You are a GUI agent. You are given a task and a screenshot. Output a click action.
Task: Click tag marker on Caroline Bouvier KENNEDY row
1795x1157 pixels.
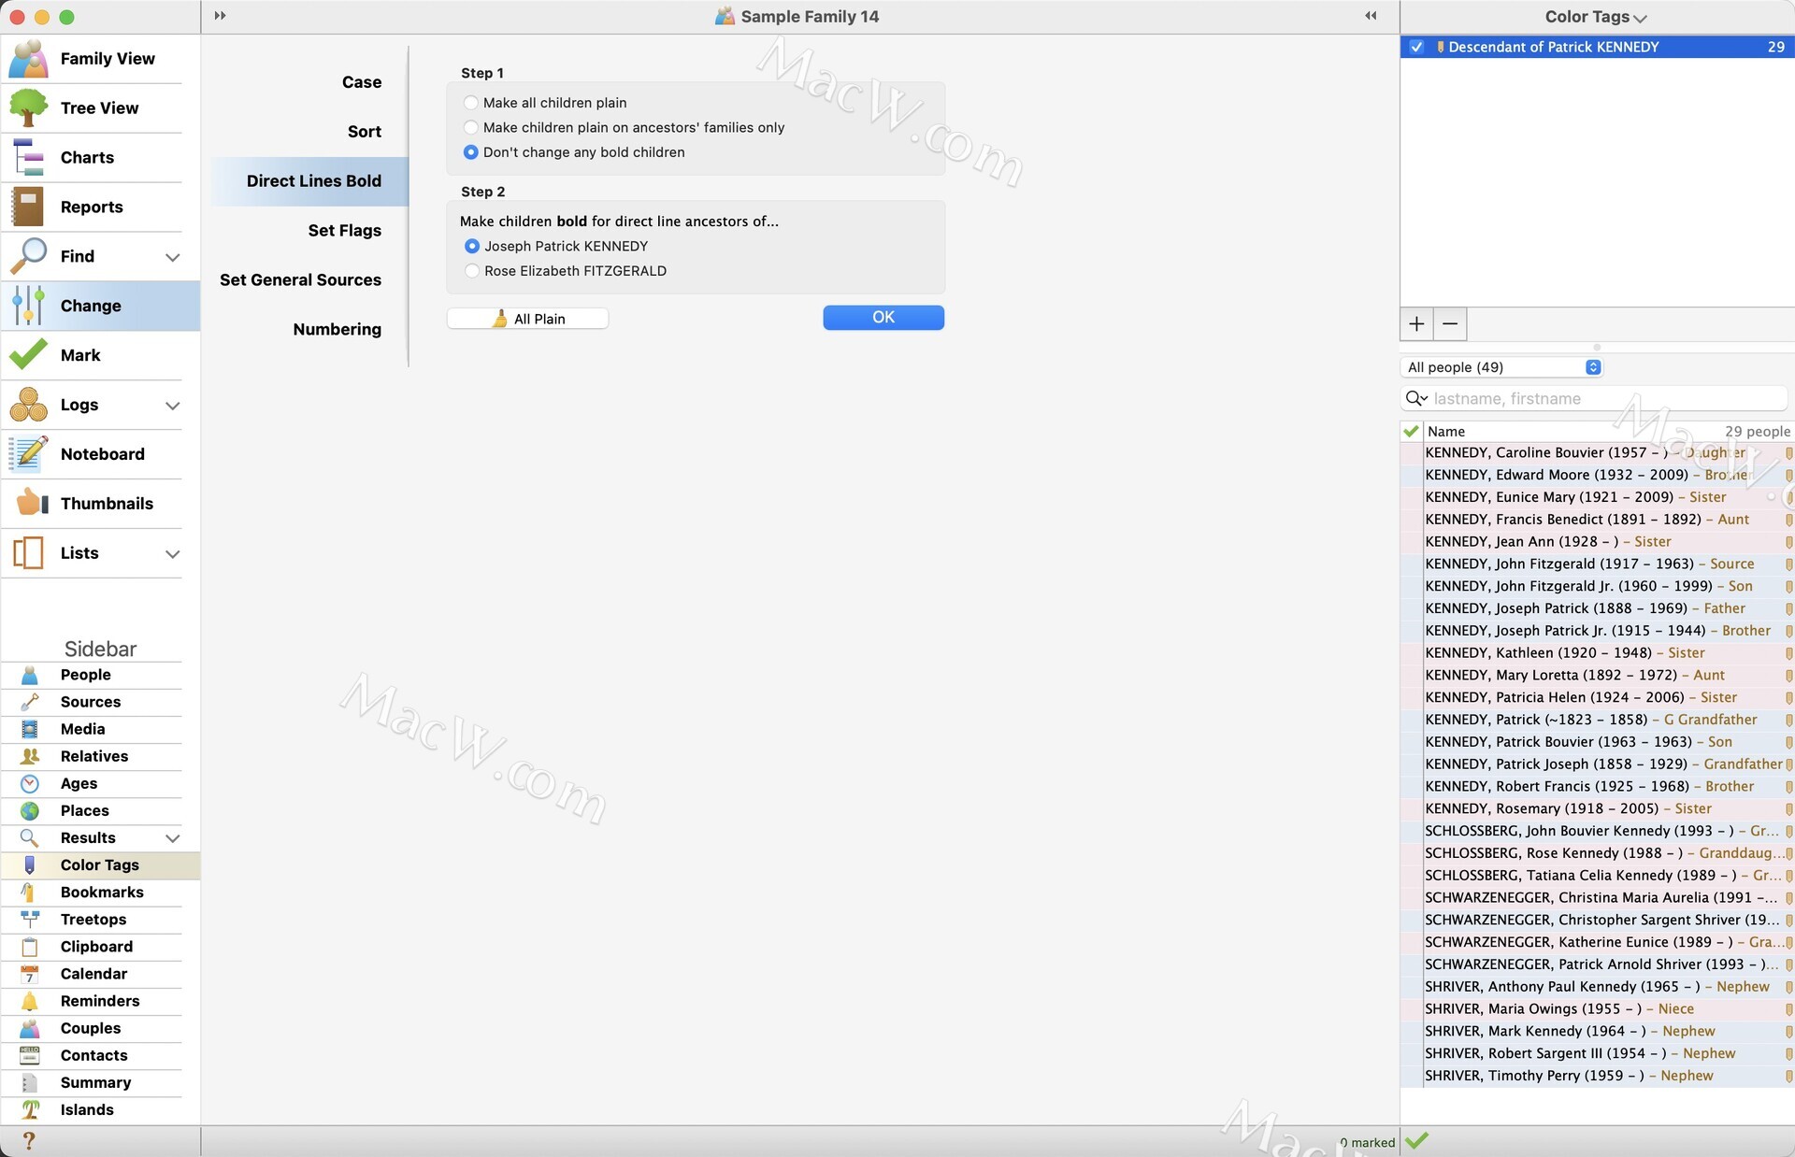[x=1788, y=452]
